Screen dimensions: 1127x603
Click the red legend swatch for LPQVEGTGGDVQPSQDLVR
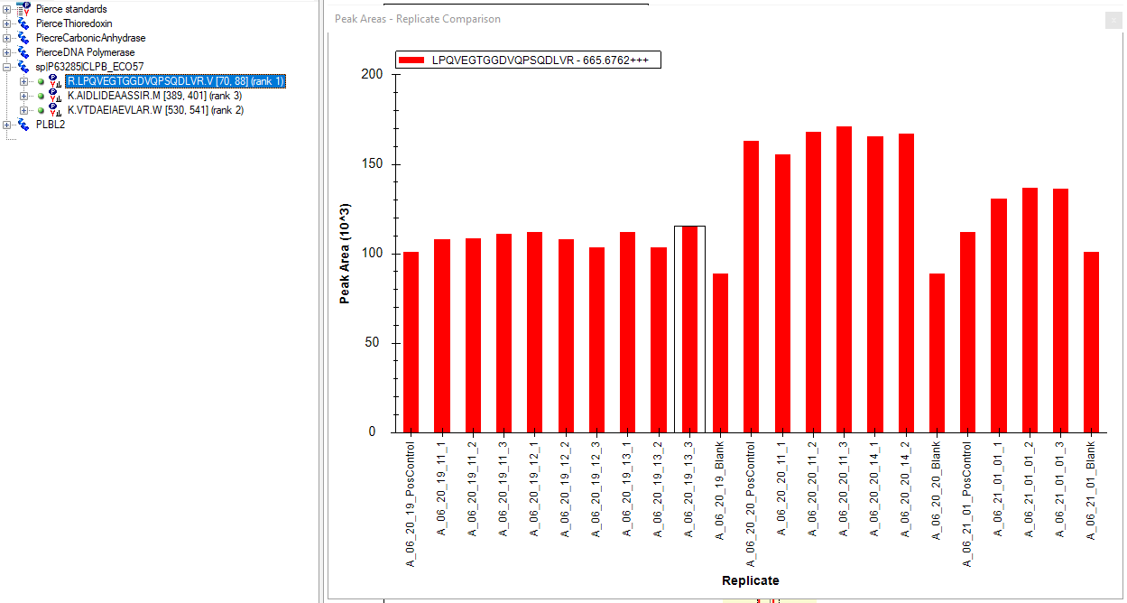click(x=411, y=60)
